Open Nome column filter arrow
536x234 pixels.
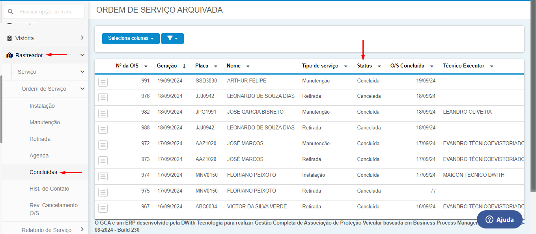(248, 66)
